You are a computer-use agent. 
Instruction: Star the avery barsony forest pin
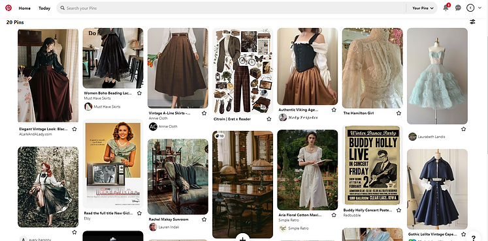point(74,232)
